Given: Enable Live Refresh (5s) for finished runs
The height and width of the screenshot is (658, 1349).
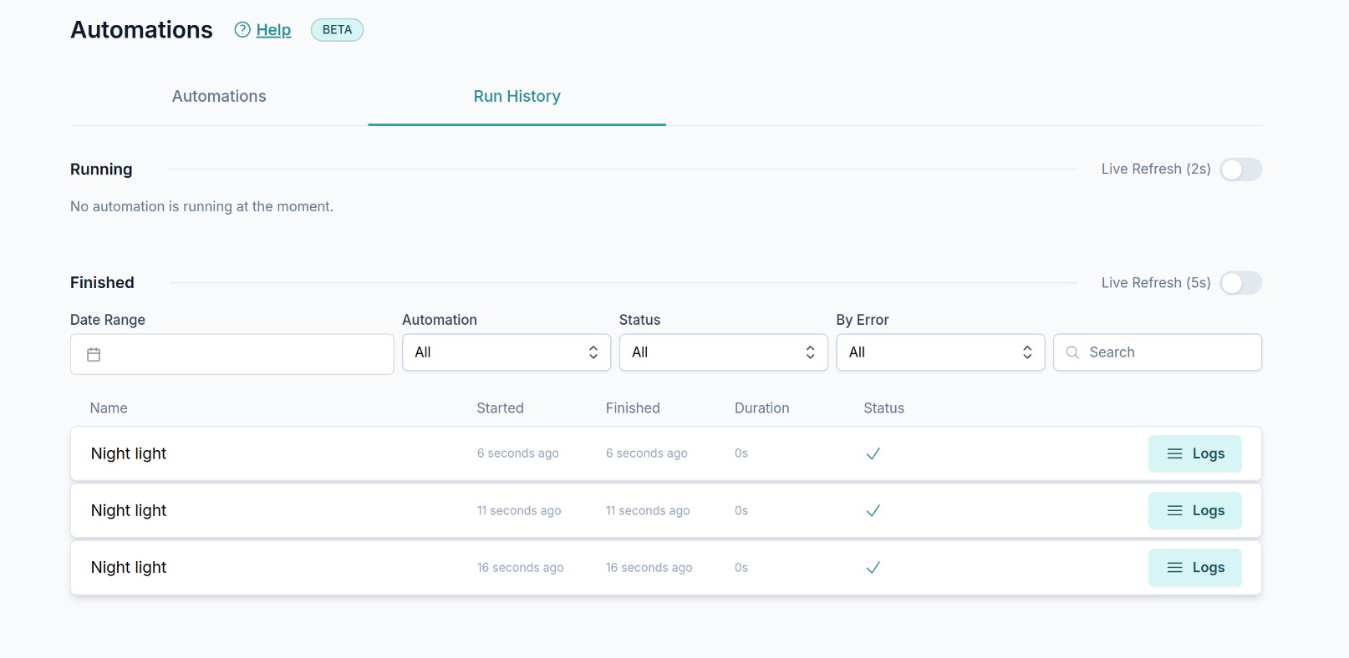Looking at the screenshot, I should pos(1240,283).
